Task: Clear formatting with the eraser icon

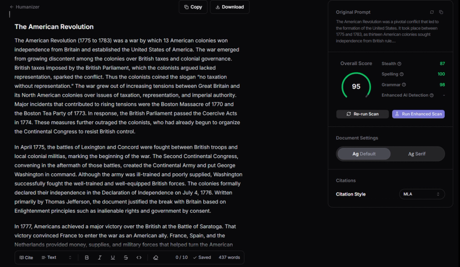Action: (156, 257)
